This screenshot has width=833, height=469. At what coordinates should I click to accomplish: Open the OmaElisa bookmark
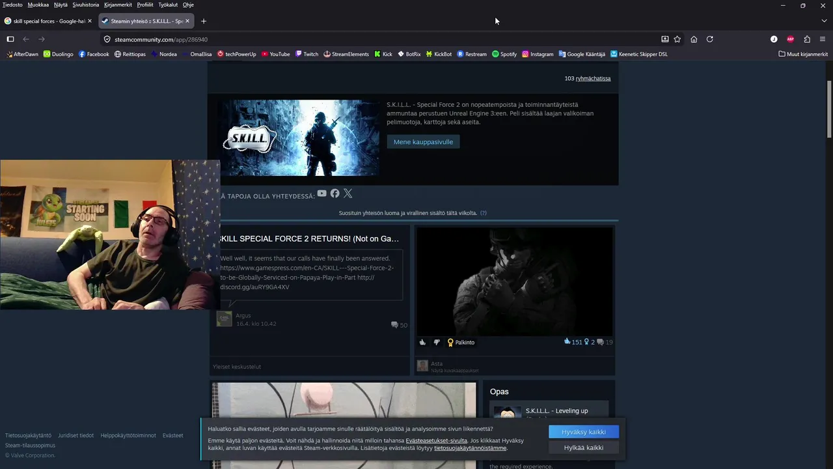click(197, 54)
